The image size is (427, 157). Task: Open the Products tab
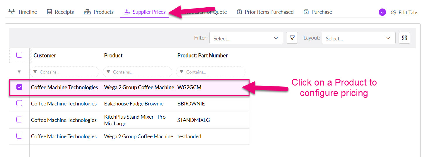(x=99, y=12)
